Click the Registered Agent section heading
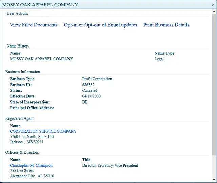The image size is (217, 183). click(x=19, y=118)
